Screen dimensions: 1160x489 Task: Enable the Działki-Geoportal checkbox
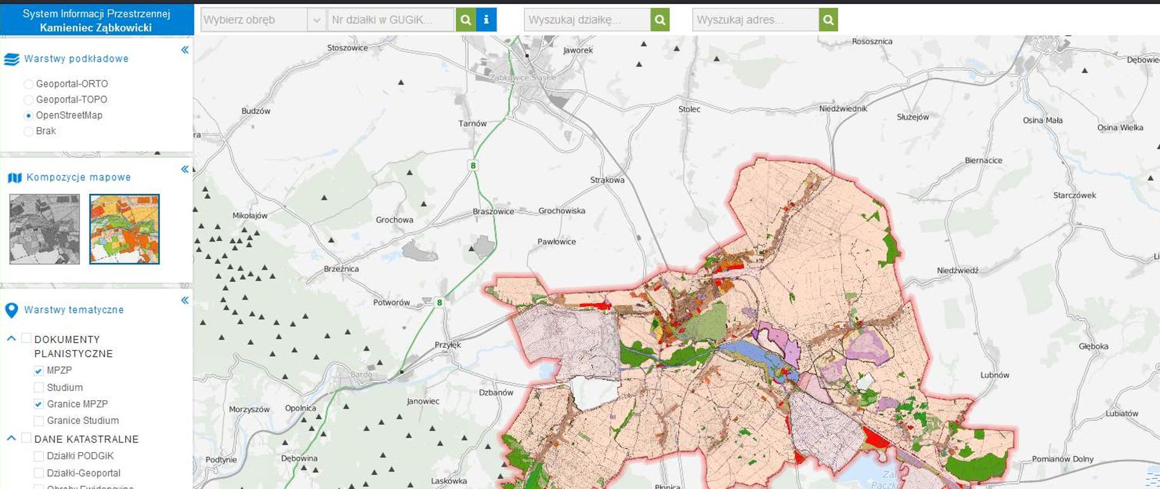point(39,473)
